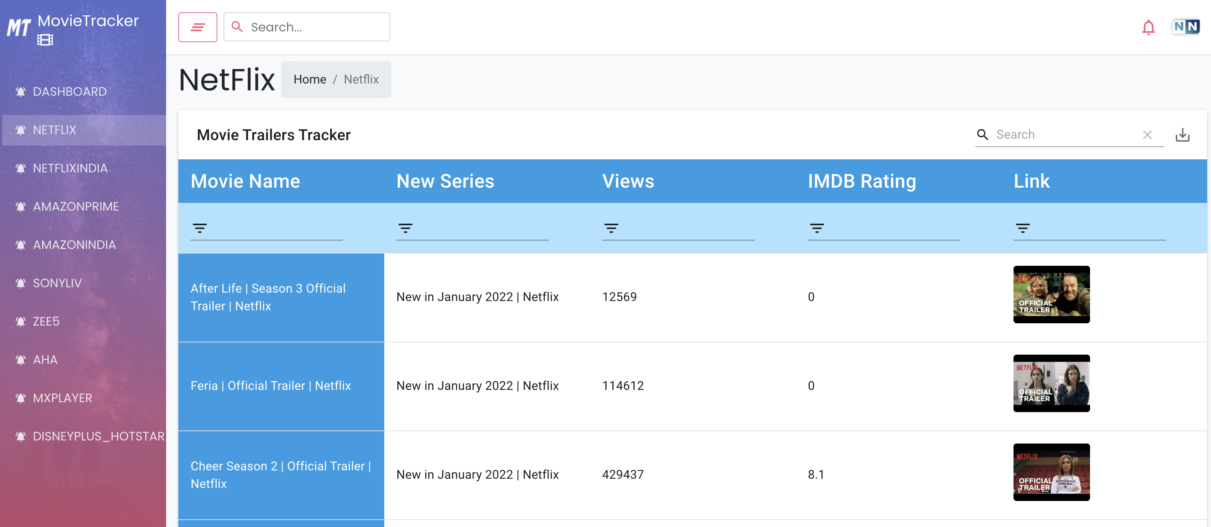Open Feria trailer thumbnail
Viewport: 1211px width, 527px height.
pos(1051,383)
